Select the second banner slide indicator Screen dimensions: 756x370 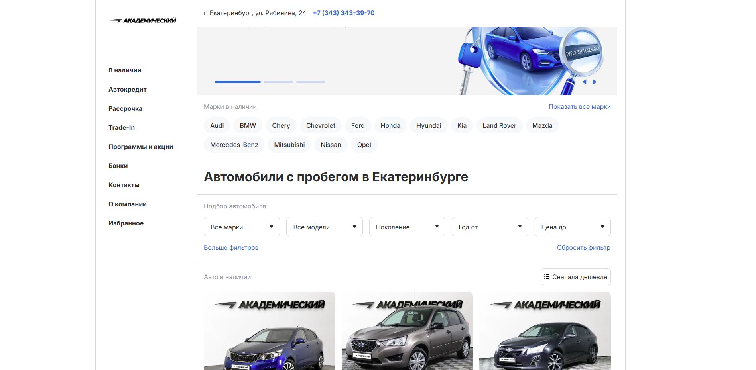pos(278,82)
